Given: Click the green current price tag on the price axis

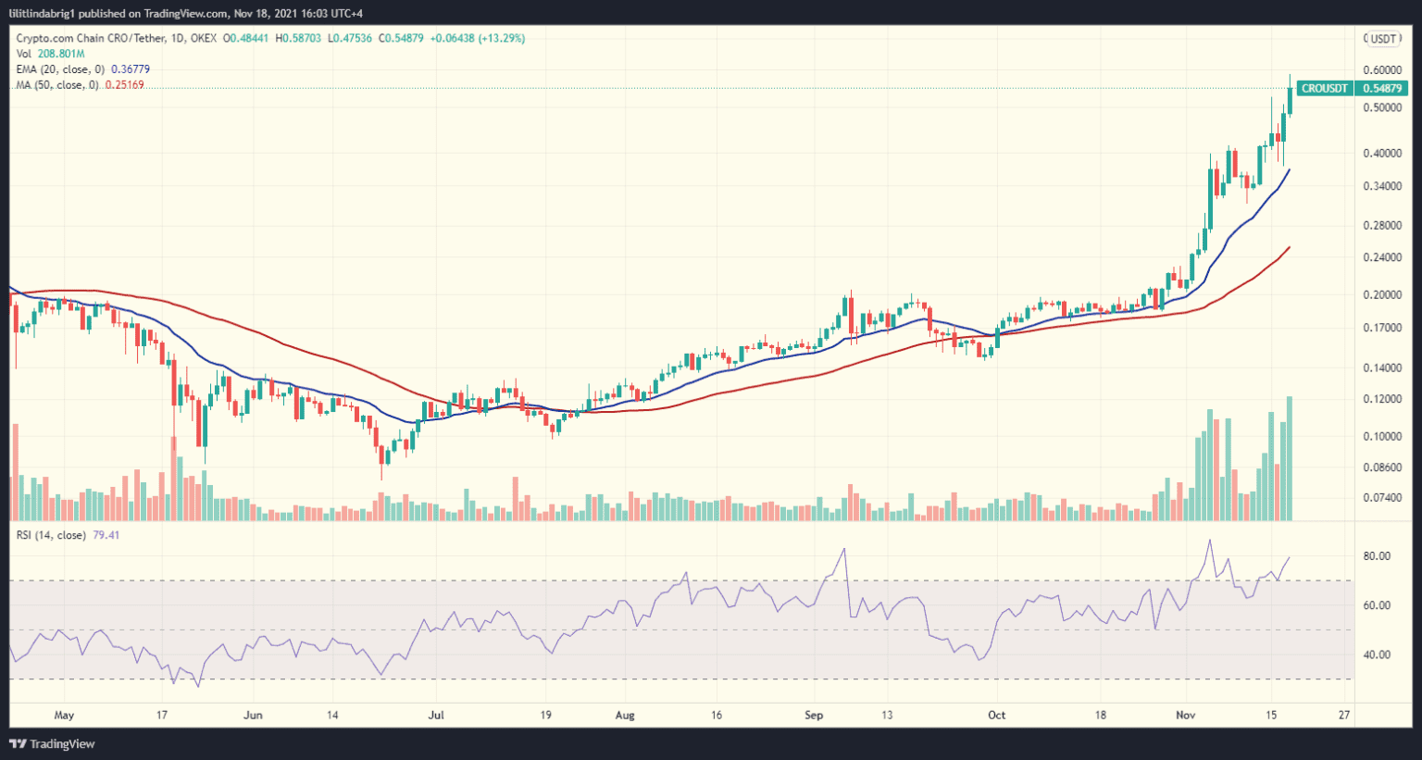Looking at the screenshot, I should [x=1381, y=89].
